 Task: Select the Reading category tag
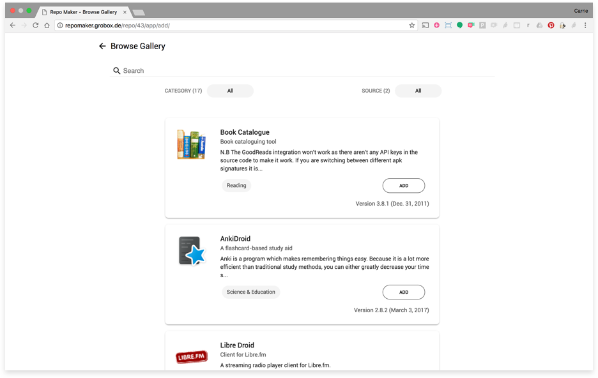(x=236, y=186)
